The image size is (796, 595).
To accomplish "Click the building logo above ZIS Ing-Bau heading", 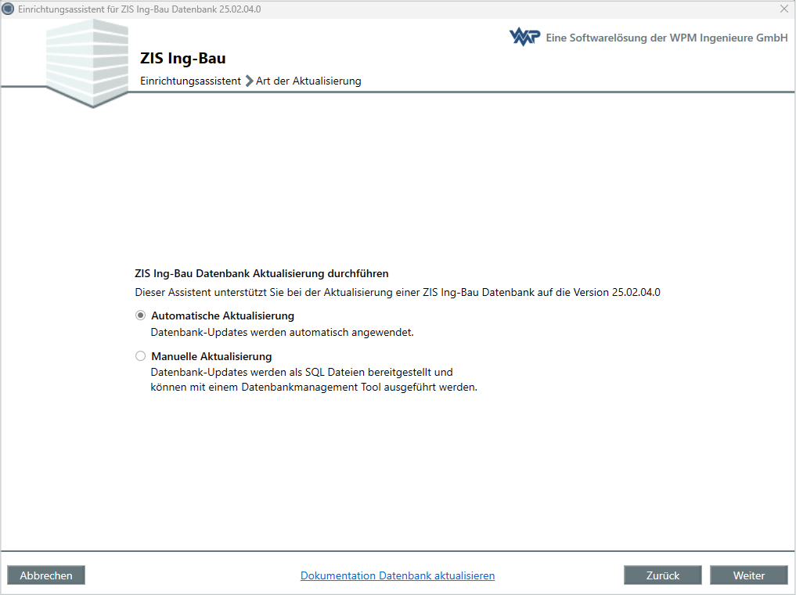I will 86,59.
